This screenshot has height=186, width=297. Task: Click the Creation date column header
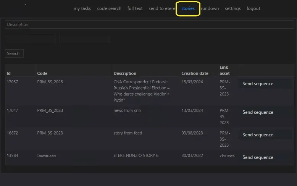(195, 73)
